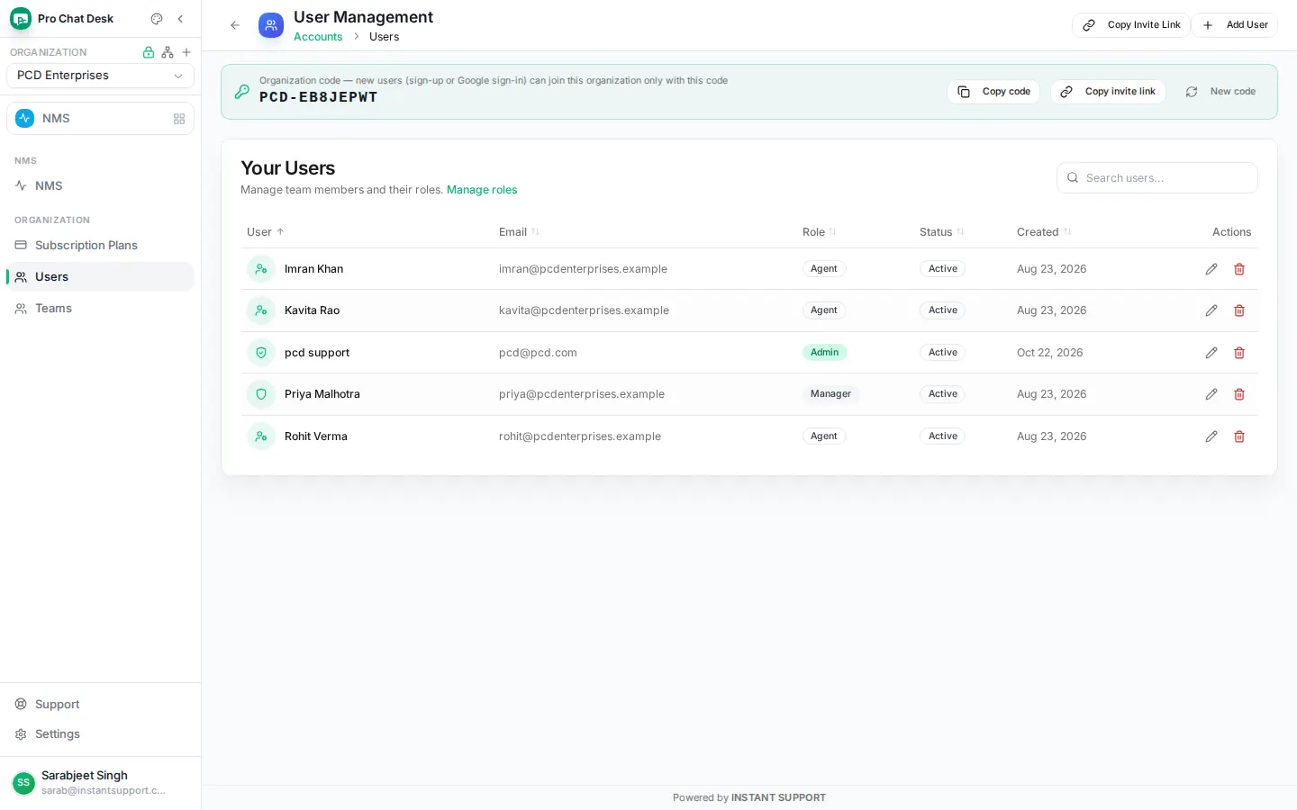Go back using the header arrow

(235, 25)
